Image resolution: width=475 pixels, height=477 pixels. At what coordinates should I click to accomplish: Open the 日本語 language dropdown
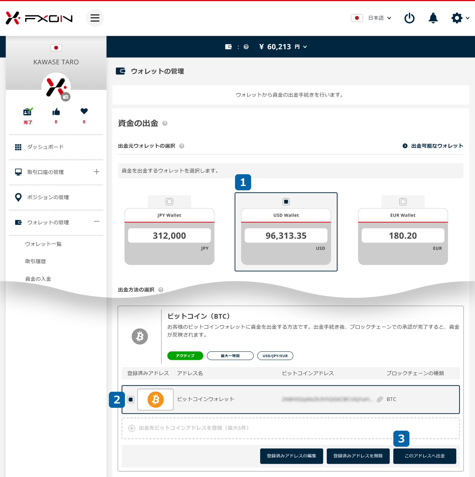(x=380, y=18)
